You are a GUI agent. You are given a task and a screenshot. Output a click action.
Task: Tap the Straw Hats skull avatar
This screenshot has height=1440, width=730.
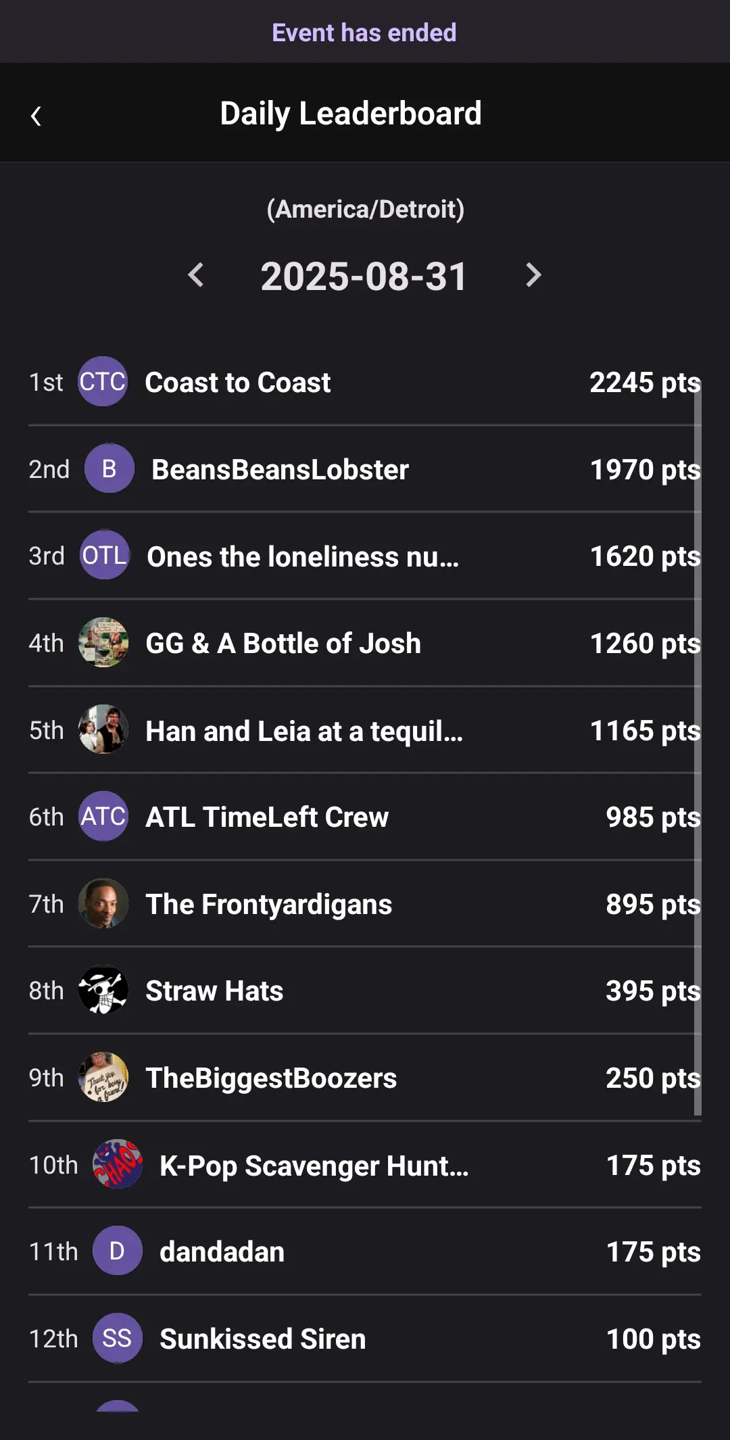point(103,990)
